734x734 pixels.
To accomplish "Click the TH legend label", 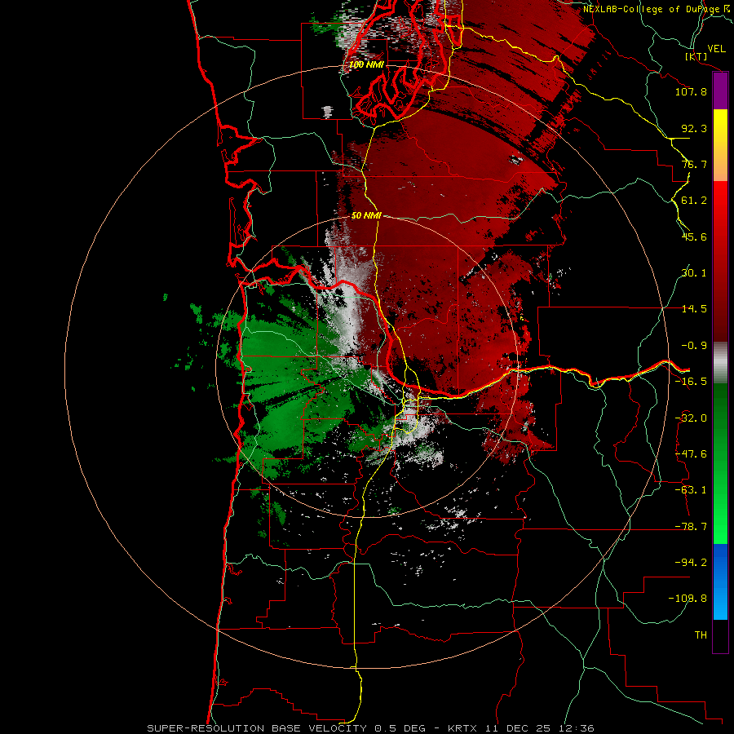I will click(x=701, y=635).
